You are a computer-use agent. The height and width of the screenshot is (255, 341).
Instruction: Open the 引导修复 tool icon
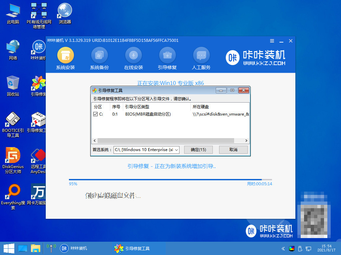click(x=167, y=56)
